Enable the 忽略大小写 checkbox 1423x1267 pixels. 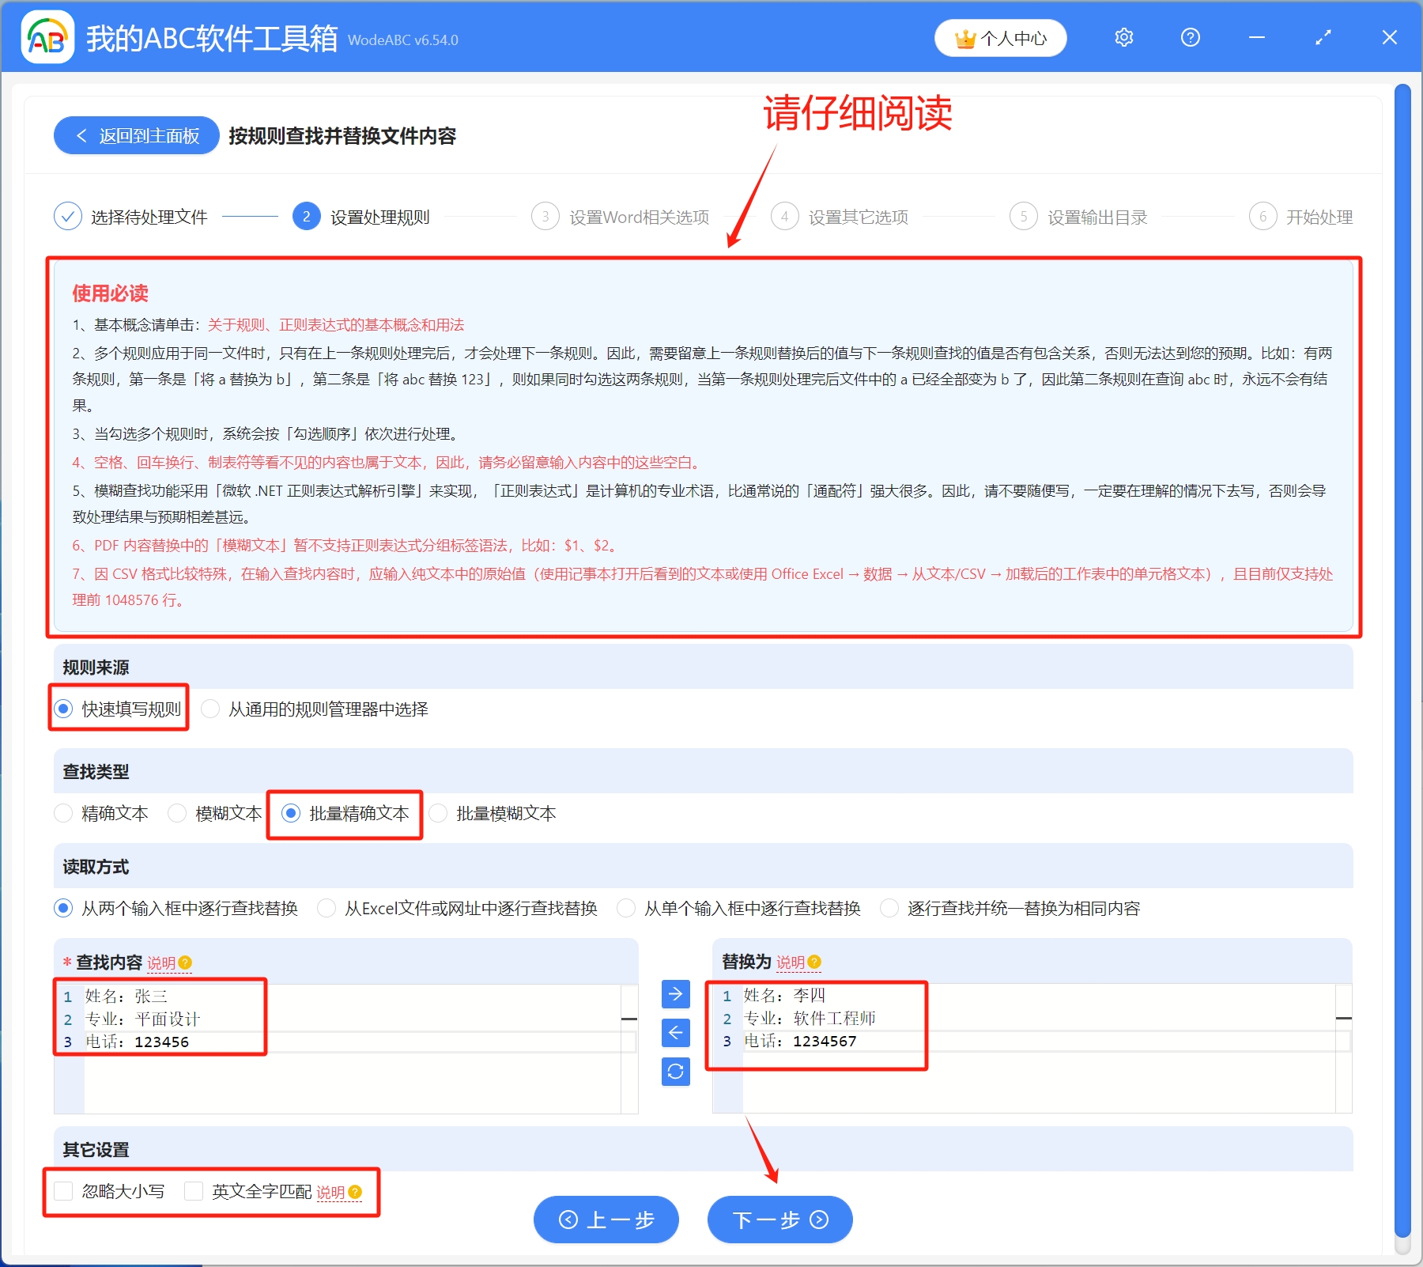pos(62,1191)
